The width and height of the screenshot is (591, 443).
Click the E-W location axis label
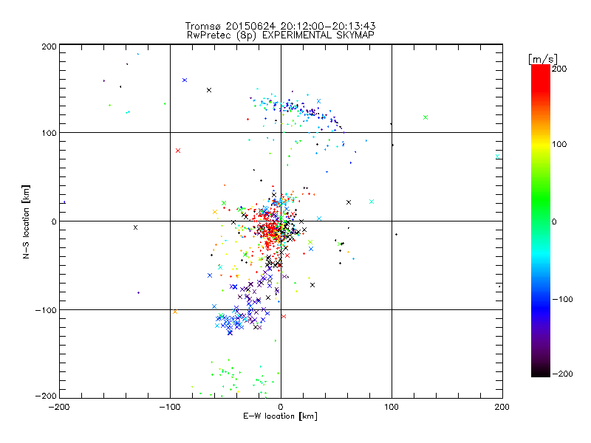(x=280, y=416)
